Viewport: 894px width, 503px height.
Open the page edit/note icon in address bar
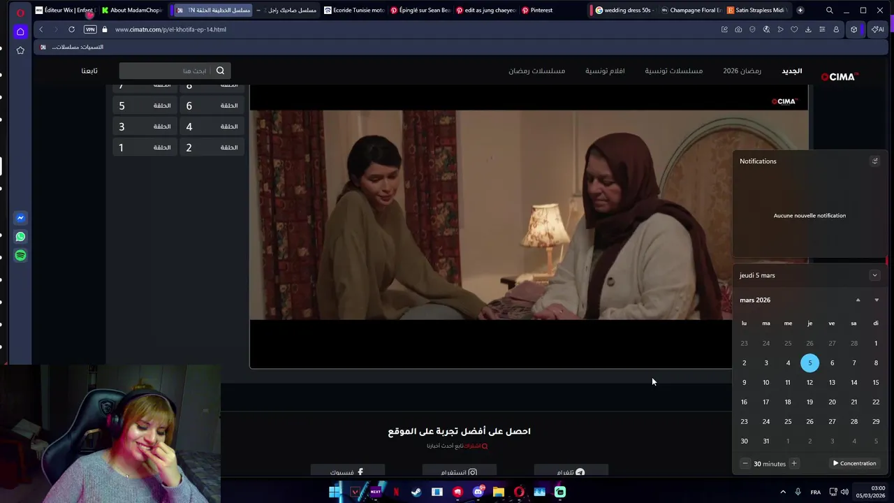(724, 29)
